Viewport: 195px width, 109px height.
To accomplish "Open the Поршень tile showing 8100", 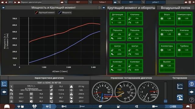I will [x=135, y=34].
